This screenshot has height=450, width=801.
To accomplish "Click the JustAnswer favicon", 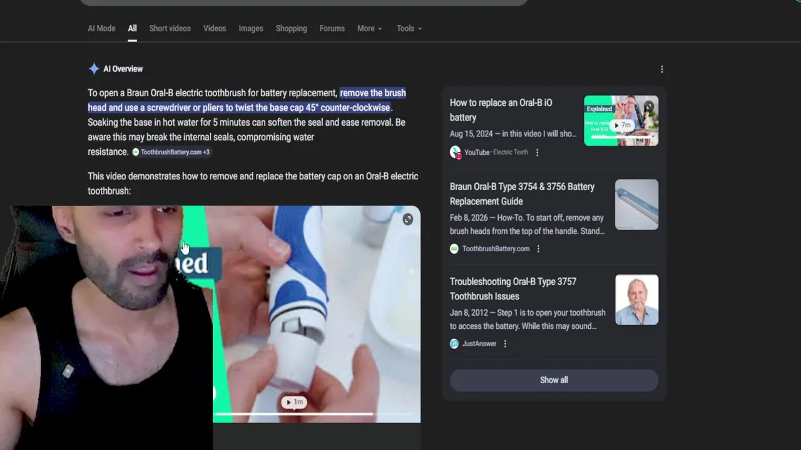I will 454,344.
